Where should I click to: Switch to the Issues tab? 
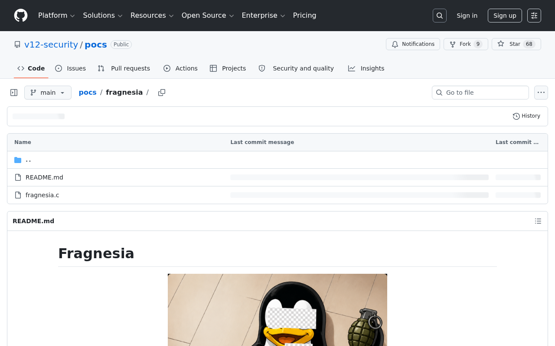point(71,68)
